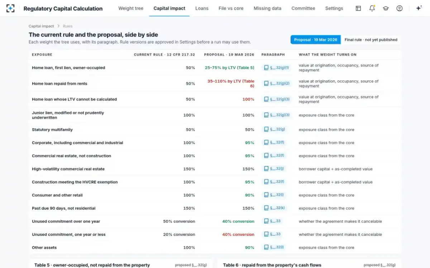Screen dimensions: 430x268
Task: Open paragraph §__.32(k) link
Action: point(274,208)
